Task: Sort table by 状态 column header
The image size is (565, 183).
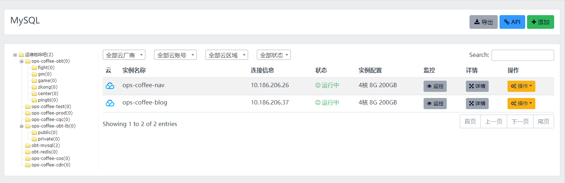Action: pyautogui.click(x=321, y=70)
